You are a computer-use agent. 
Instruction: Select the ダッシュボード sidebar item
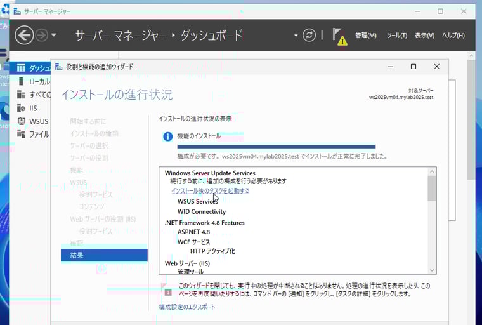[30, 68]
